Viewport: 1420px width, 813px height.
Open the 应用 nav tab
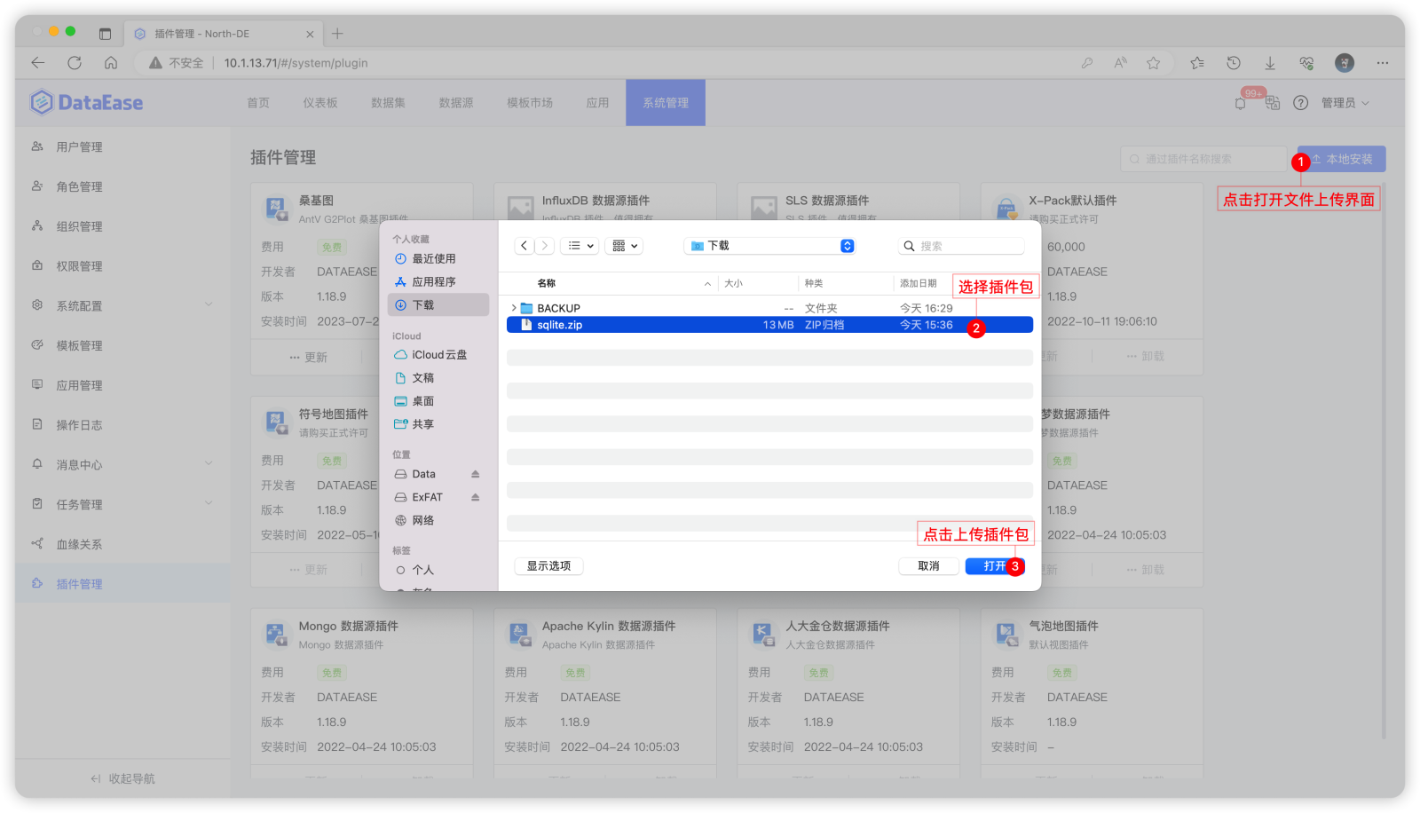coord(597,103)
